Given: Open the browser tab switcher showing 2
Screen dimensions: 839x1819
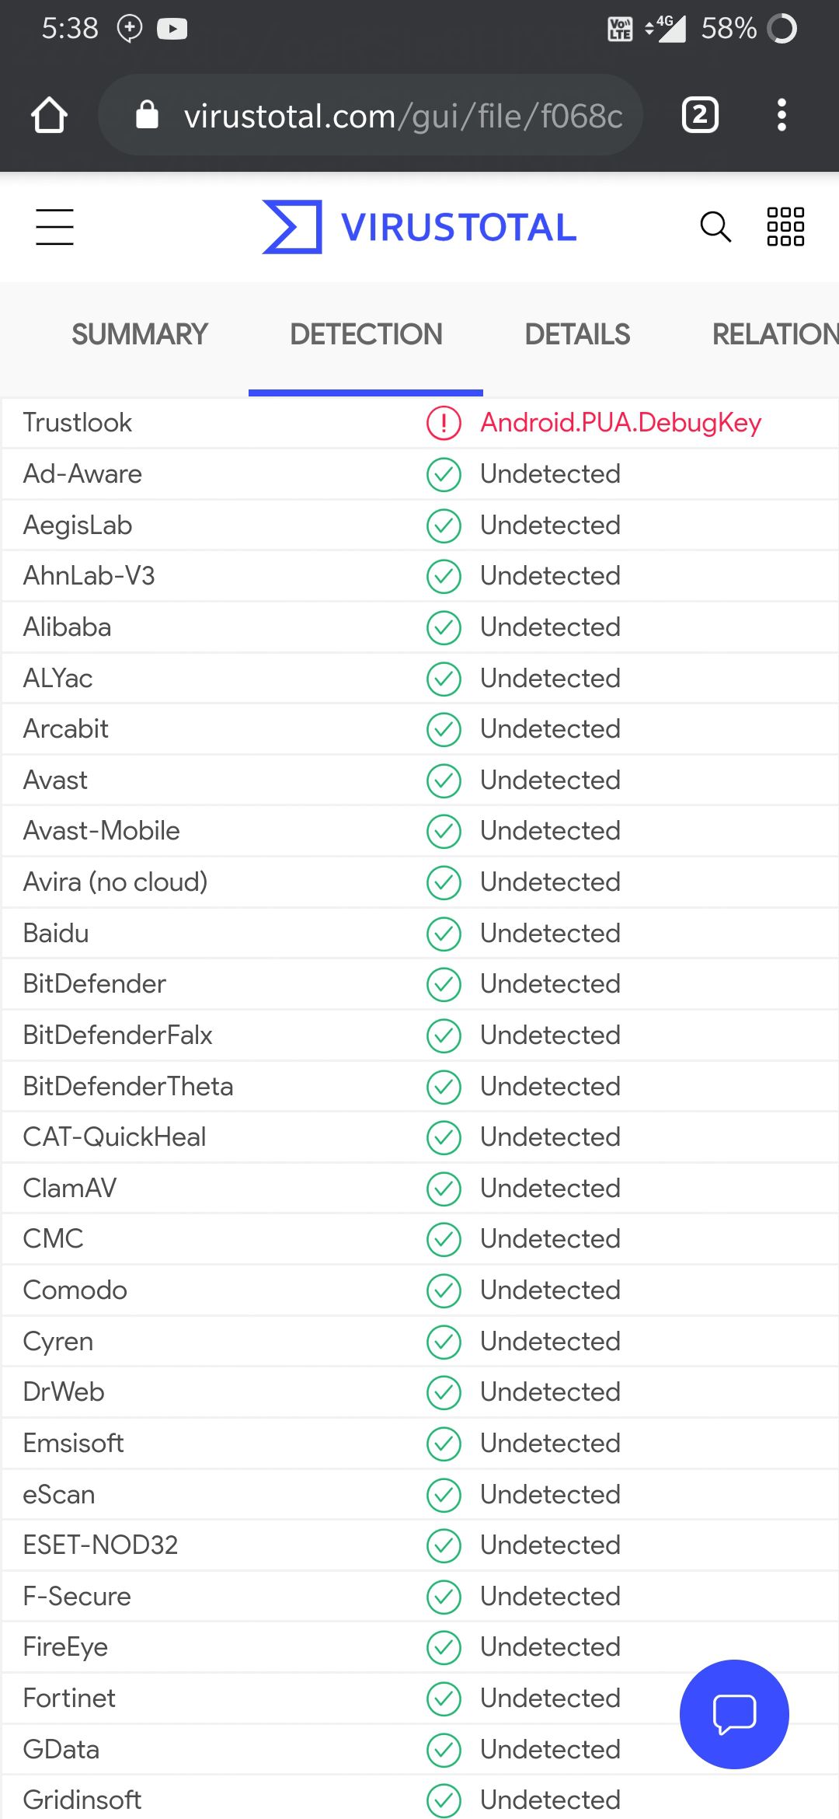Looking at the screenshot, I should pos(699,115).
